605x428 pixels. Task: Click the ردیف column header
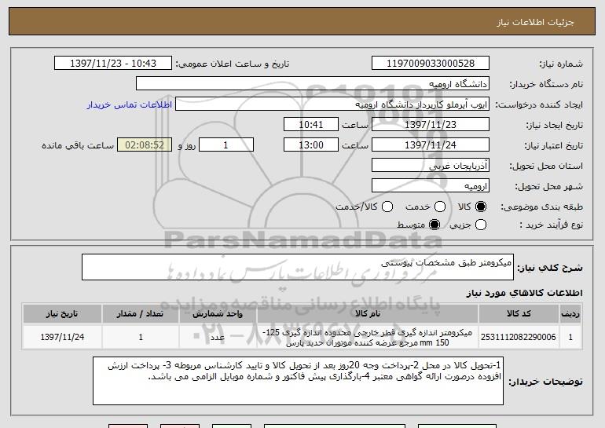point(570,314)
